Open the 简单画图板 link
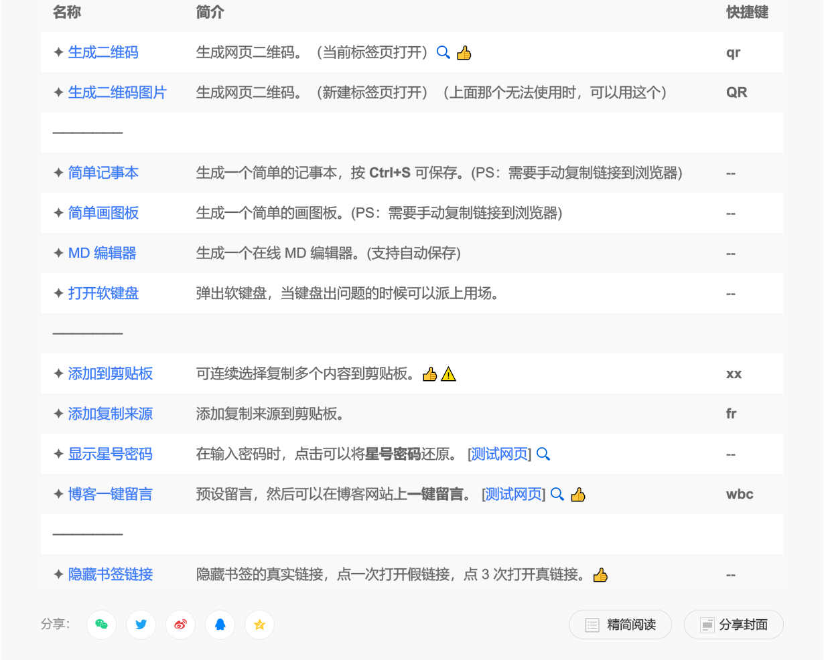The width and height of the screenshot is (824, 660). [103, 213]
